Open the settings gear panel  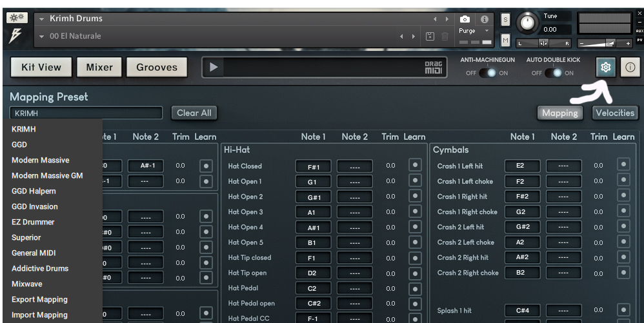tap(605, 67)
